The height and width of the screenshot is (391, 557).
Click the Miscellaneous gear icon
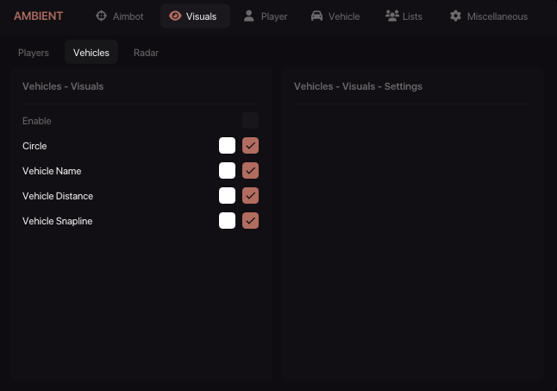(x=455, y=16)
